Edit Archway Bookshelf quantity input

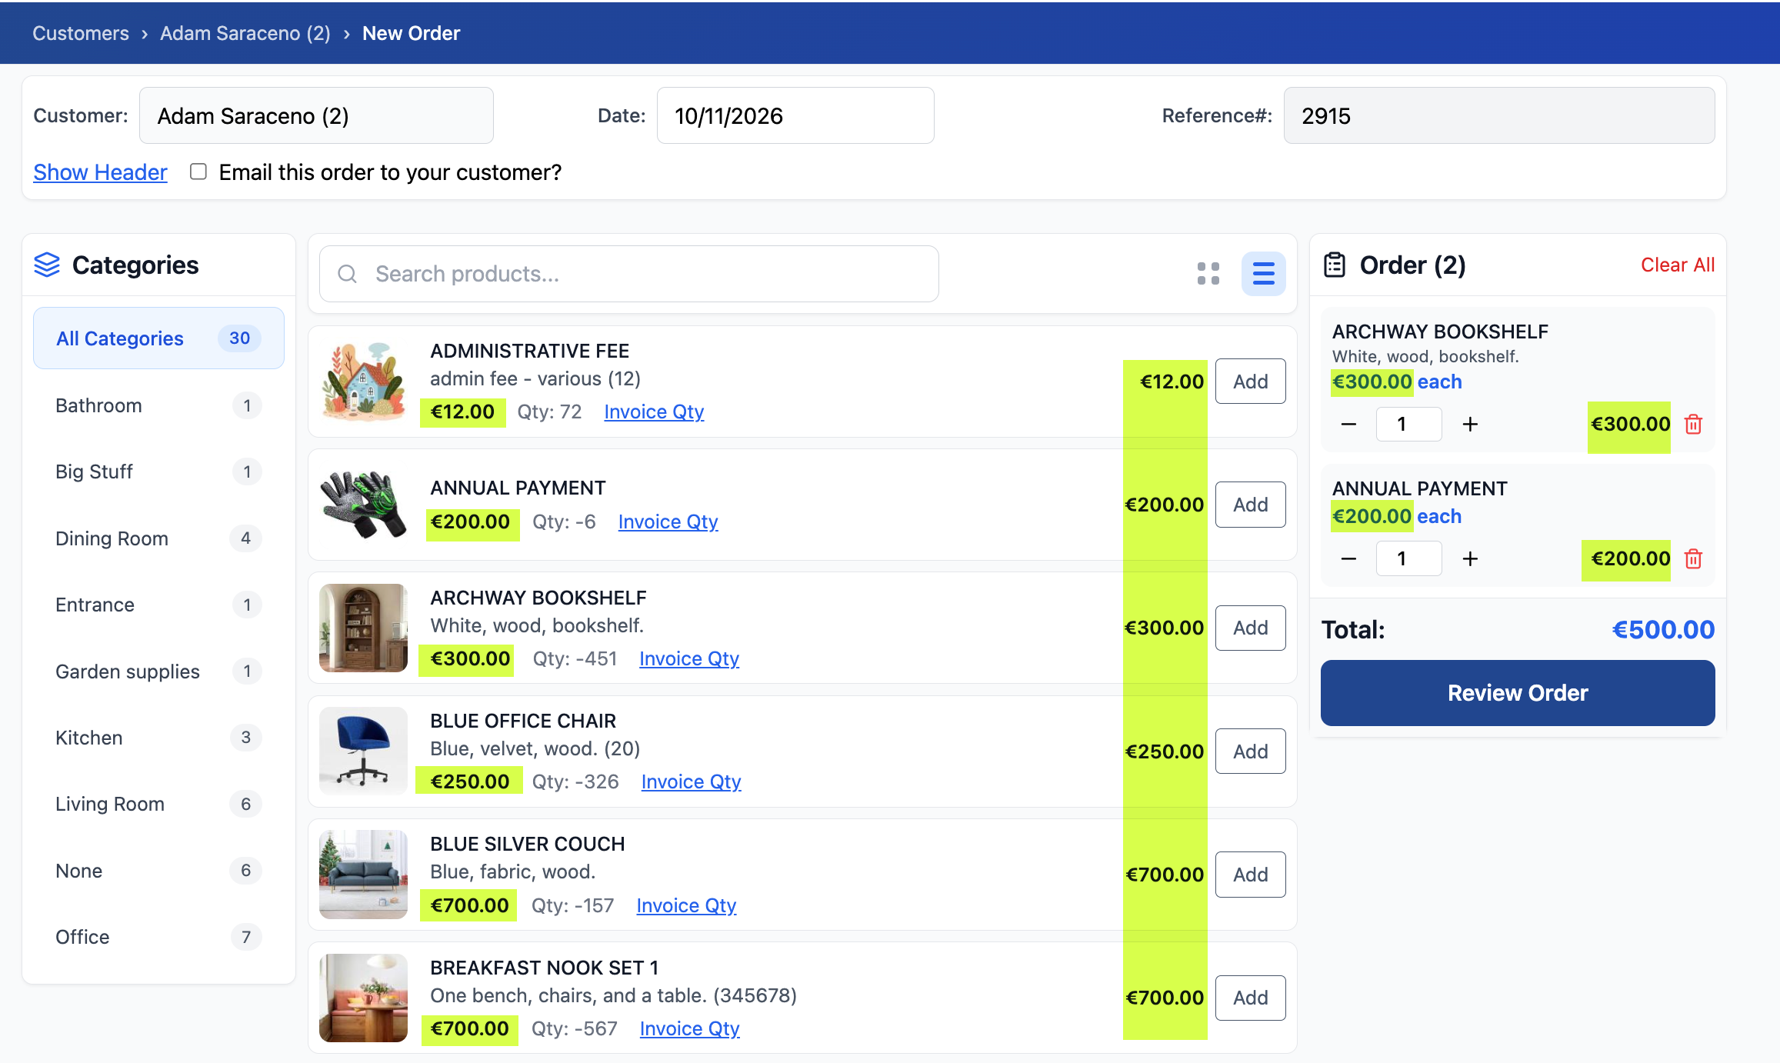(x=1408, y=424)
